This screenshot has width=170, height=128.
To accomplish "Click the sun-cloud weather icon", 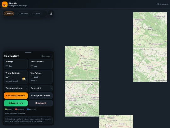I will point(24,79).
